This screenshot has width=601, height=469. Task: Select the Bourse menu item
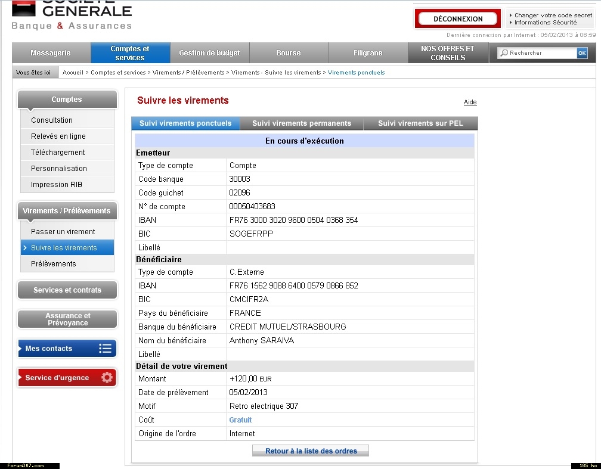click(289, 53)
